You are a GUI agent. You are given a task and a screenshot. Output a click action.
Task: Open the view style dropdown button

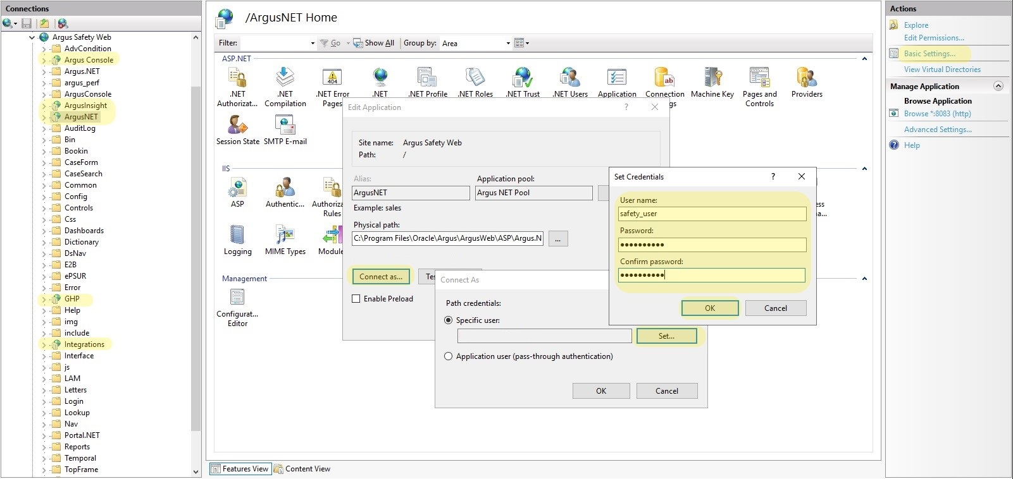click(x=521, y=43)
